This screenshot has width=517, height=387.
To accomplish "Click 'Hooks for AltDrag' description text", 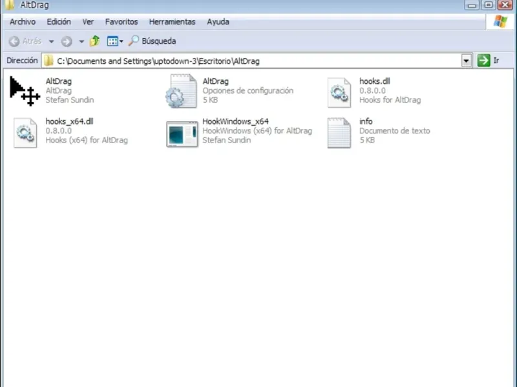I will click(x=390, y=100).
